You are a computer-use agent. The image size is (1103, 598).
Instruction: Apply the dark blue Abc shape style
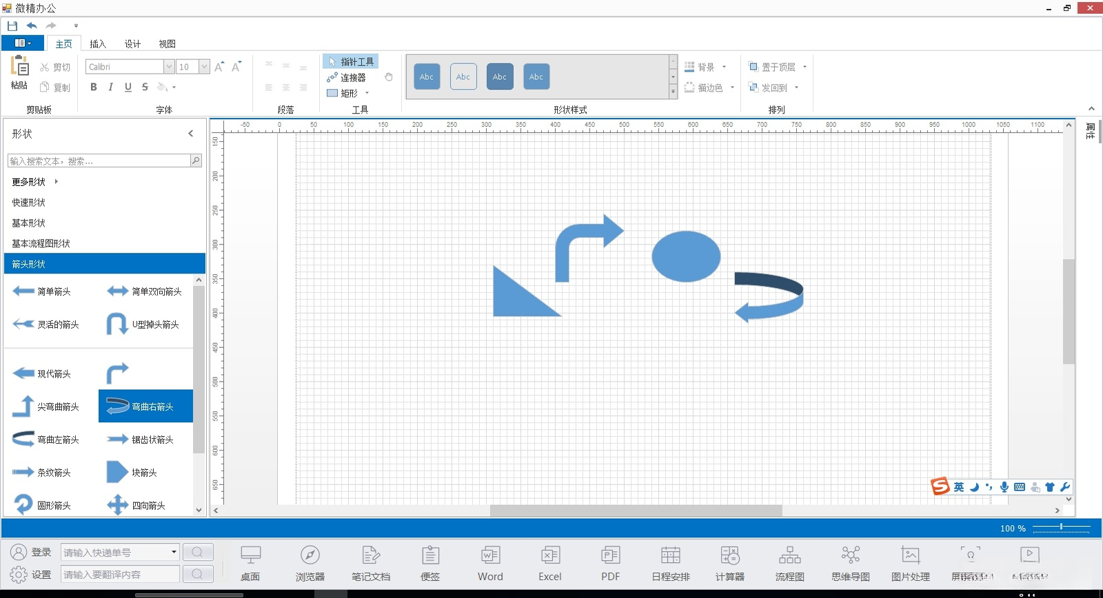[x=500, y=76]
